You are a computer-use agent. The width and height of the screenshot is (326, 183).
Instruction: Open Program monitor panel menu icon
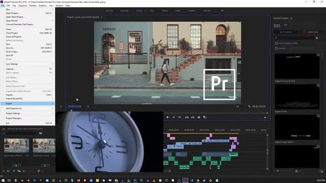(x=102, y=17)
